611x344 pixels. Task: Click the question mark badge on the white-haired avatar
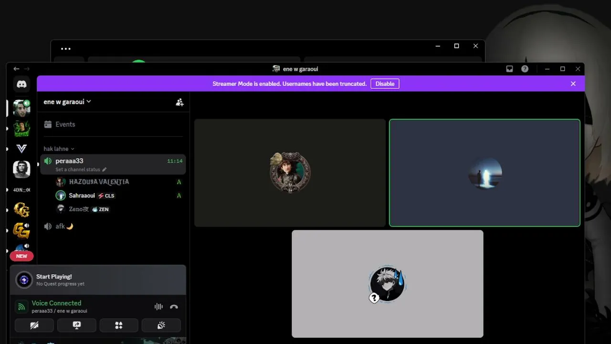point(374,298)
